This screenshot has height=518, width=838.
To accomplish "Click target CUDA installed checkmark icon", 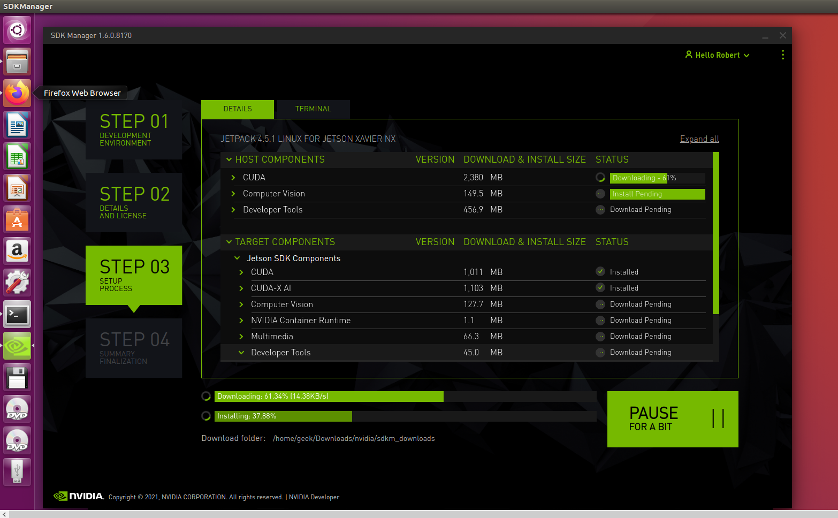I will (x=600, y=272).
